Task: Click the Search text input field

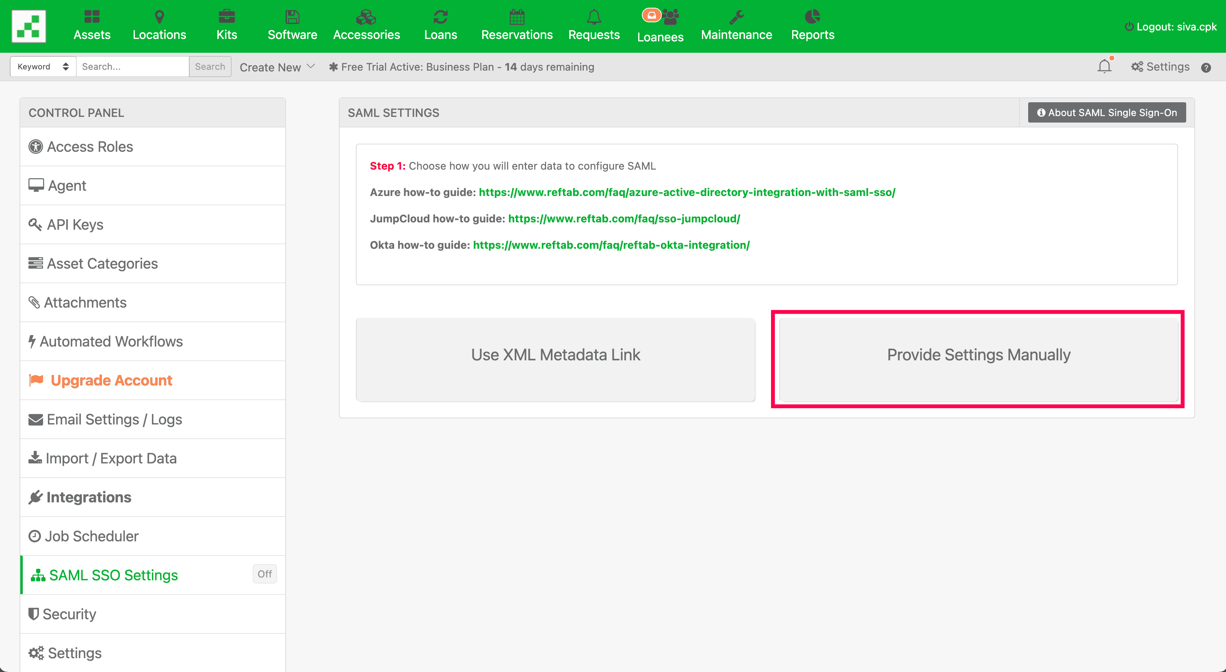Action: pos(132,67)
